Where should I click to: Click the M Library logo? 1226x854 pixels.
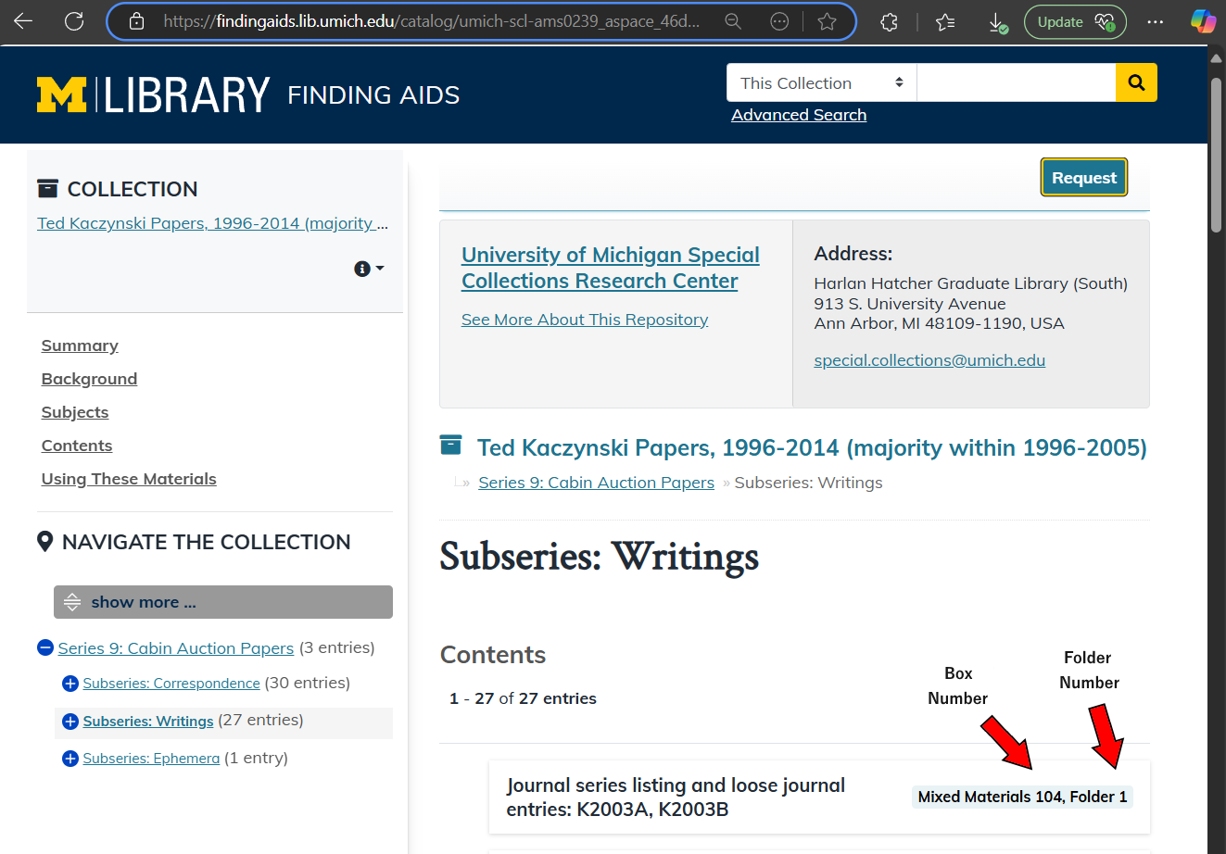pos(153,94)
